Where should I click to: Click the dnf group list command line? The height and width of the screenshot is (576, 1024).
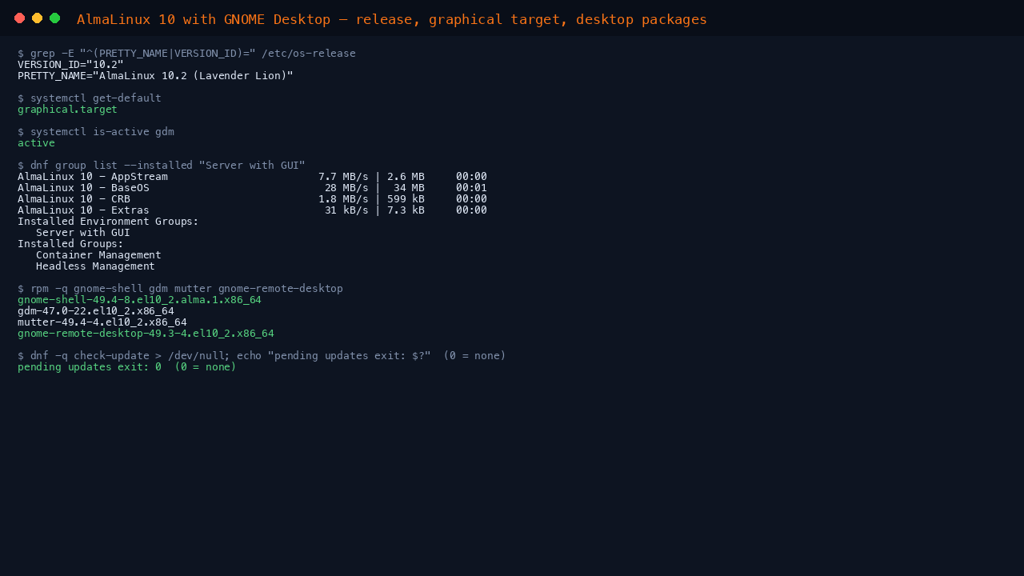[x=162, y=166]
